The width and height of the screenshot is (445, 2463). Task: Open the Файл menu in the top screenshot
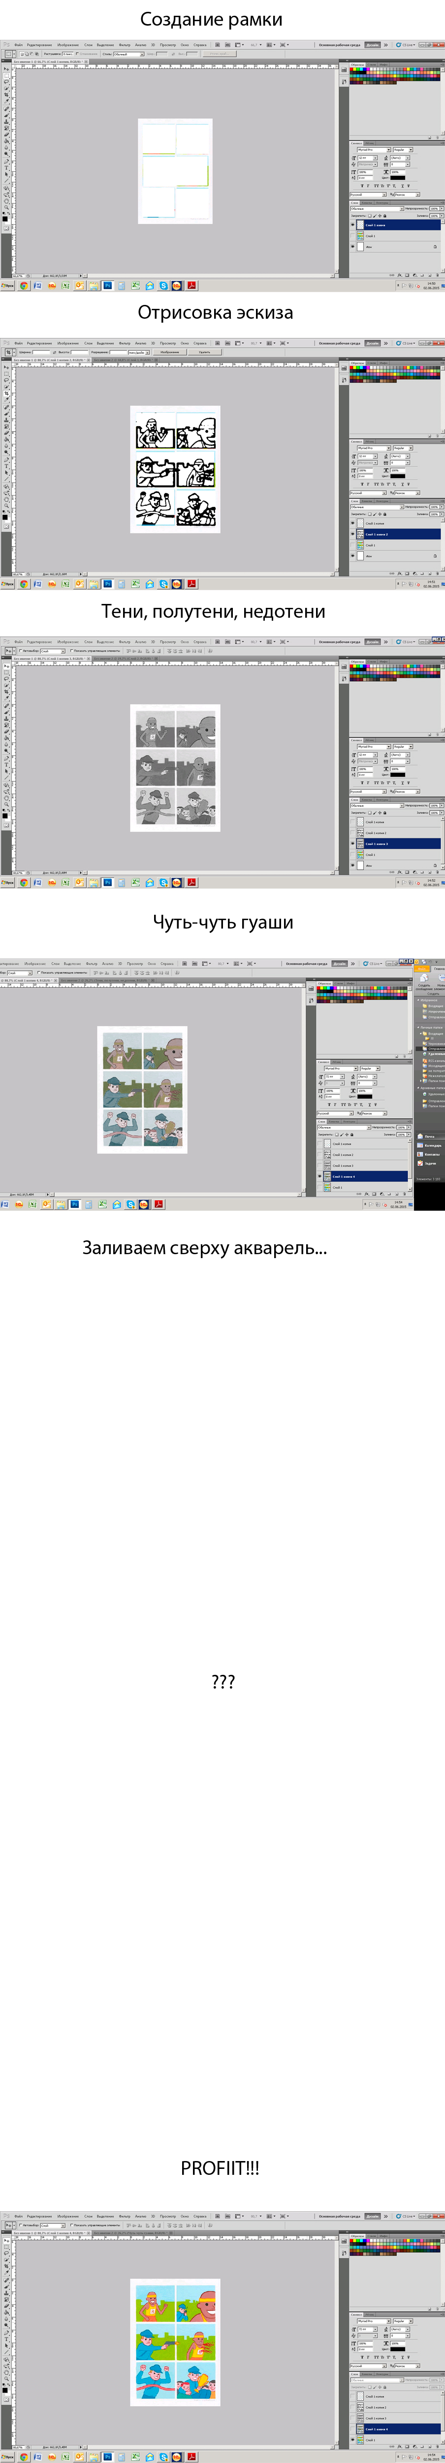(x=18, y=45)
